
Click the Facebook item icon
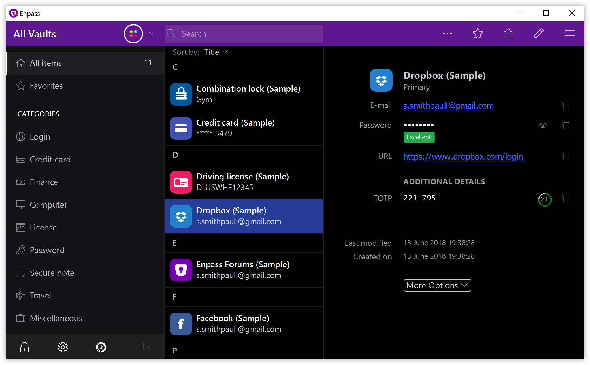pyautogui.click(x=181, y=324)
